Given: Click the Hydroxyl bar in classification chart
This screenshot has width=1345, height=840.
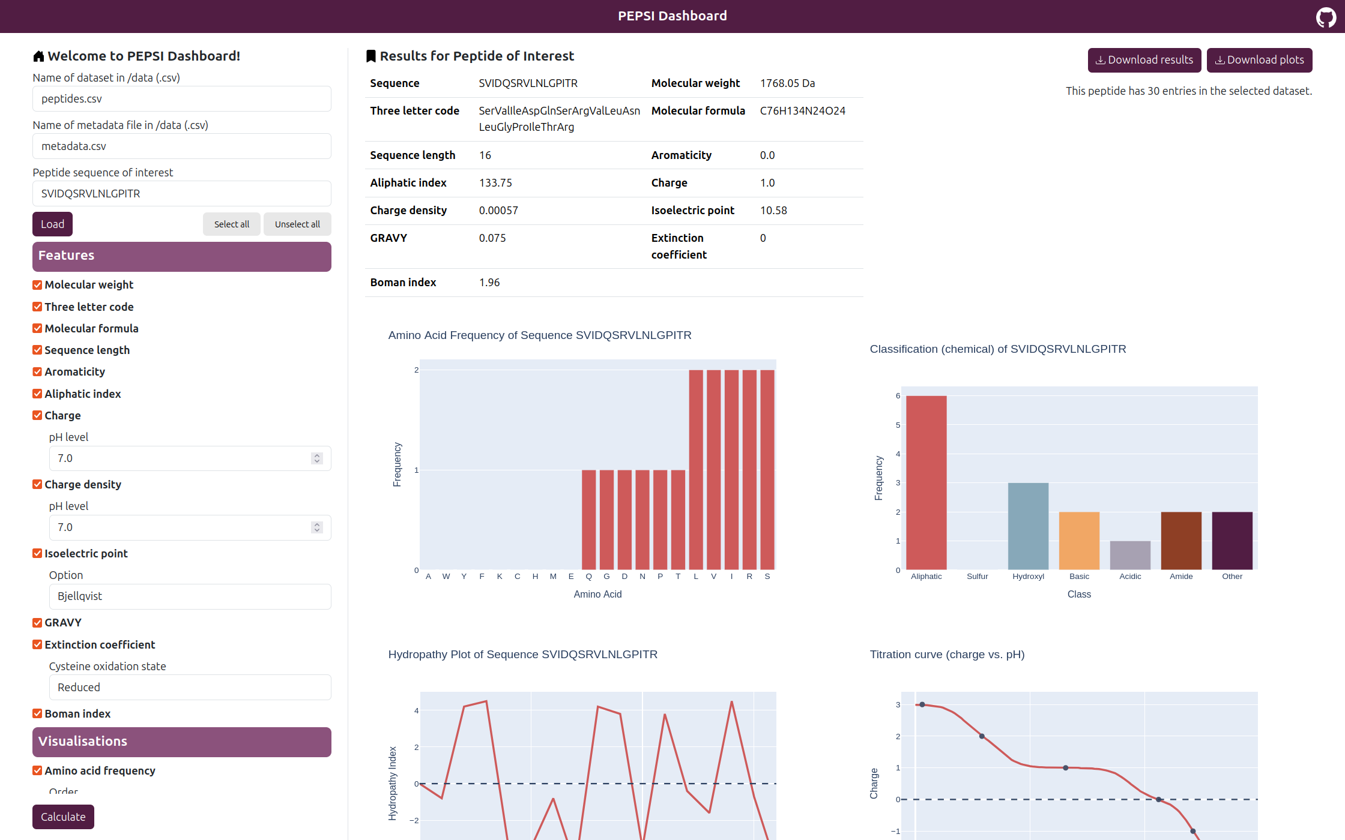Looking at the screenshot, I should point(1029,526).
